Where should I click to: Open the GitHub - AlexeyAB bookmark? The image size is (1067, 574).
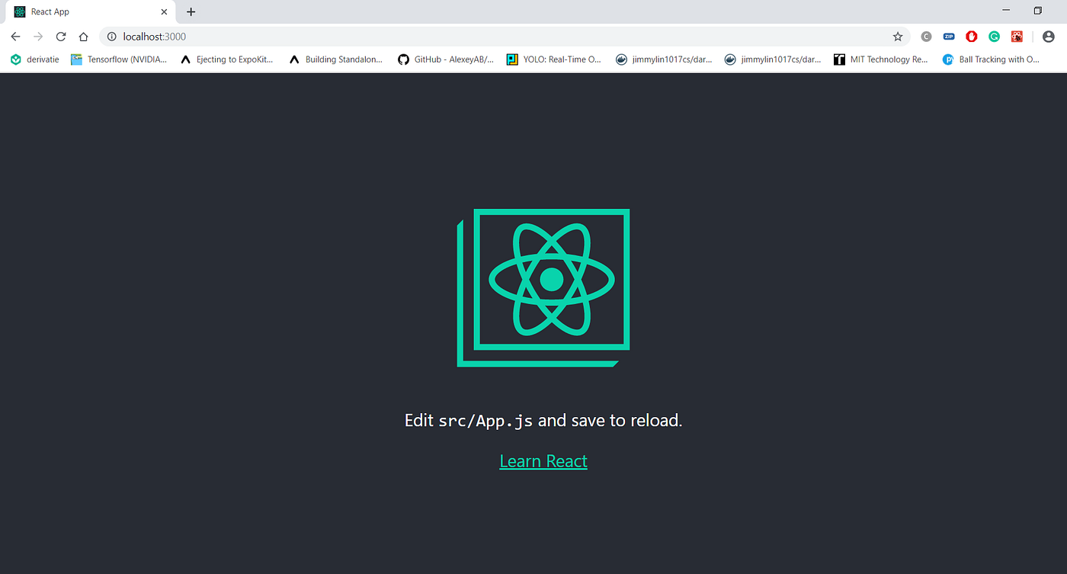click(x=447, y=59)
